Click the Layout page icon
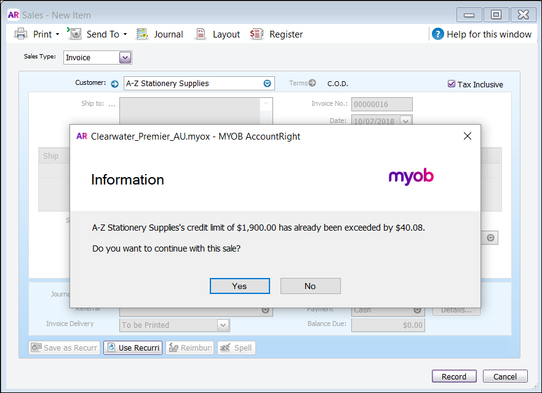The width and height of the screenshot is (542, 393). (201, 34)
